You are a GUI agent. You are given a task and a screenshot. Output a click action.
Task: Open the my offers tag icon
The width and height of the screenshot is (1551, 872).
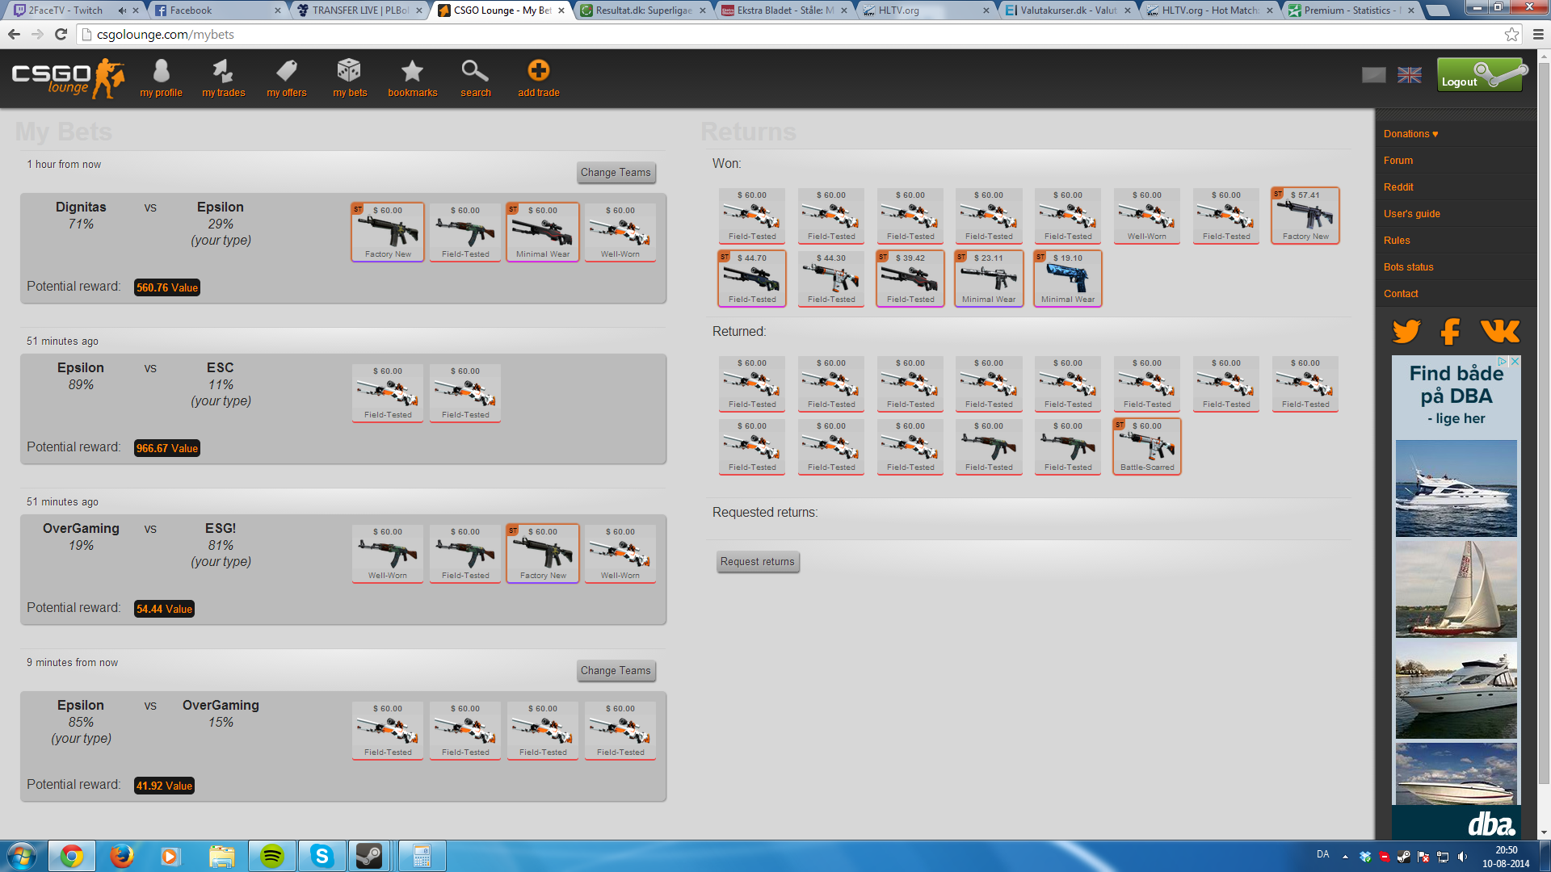[x=286, y=79]
